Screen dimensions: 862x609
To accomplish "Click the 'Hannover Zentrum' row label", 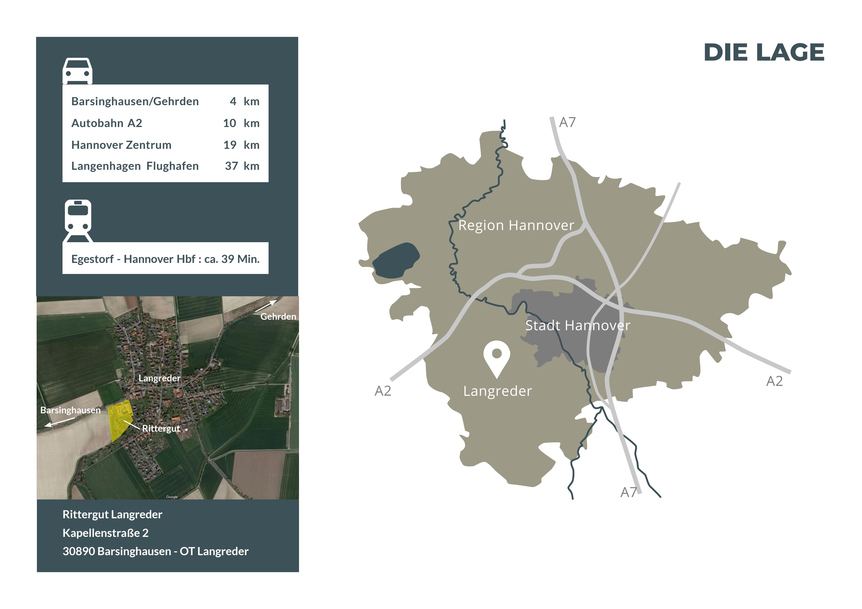I will click(121, 145).
